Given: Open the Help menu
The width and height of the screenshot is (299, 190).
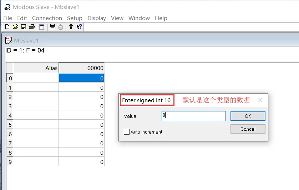Looking at the screenshot, I should pyautogui.click(x=161, y=18).
